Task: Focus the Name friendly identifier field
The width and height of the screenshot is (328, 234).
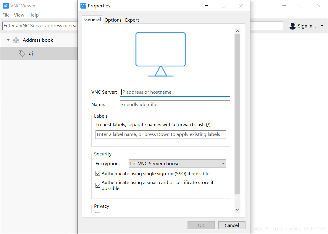Action: pyautogui.click(x=175, y=105)
